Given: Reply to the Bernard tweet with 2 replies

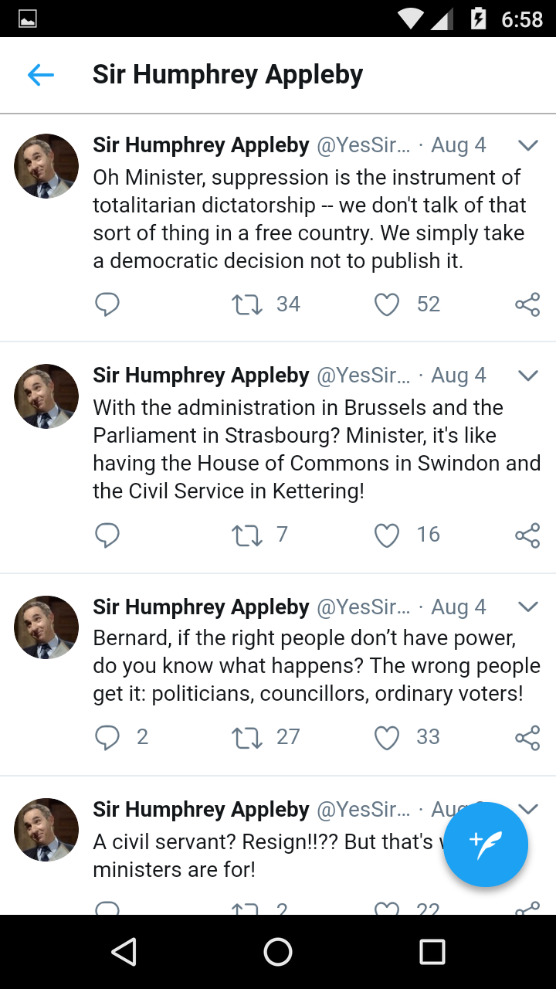Looking at the screenshot, I should tap(107, 737).
